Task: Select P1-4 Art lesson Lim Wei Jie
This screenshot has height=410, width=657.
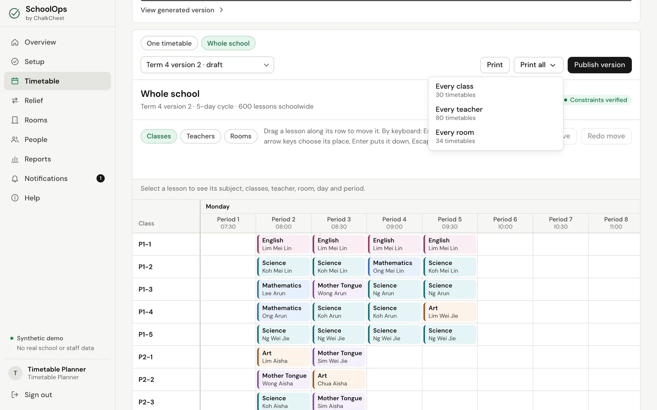Action: 450,312
